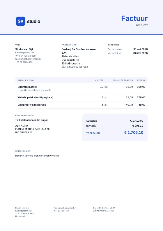The image size is (163, 231).
Task: Click 'btw 21%' label
Action: coord(91,126)
